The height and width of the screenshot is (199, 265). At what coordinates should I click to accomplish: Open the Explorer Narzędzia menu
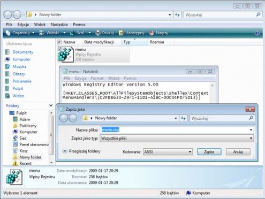[x=59, y=25]
